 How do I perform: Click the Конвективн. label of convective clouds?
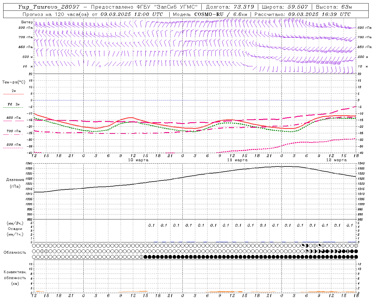(15, 272)
